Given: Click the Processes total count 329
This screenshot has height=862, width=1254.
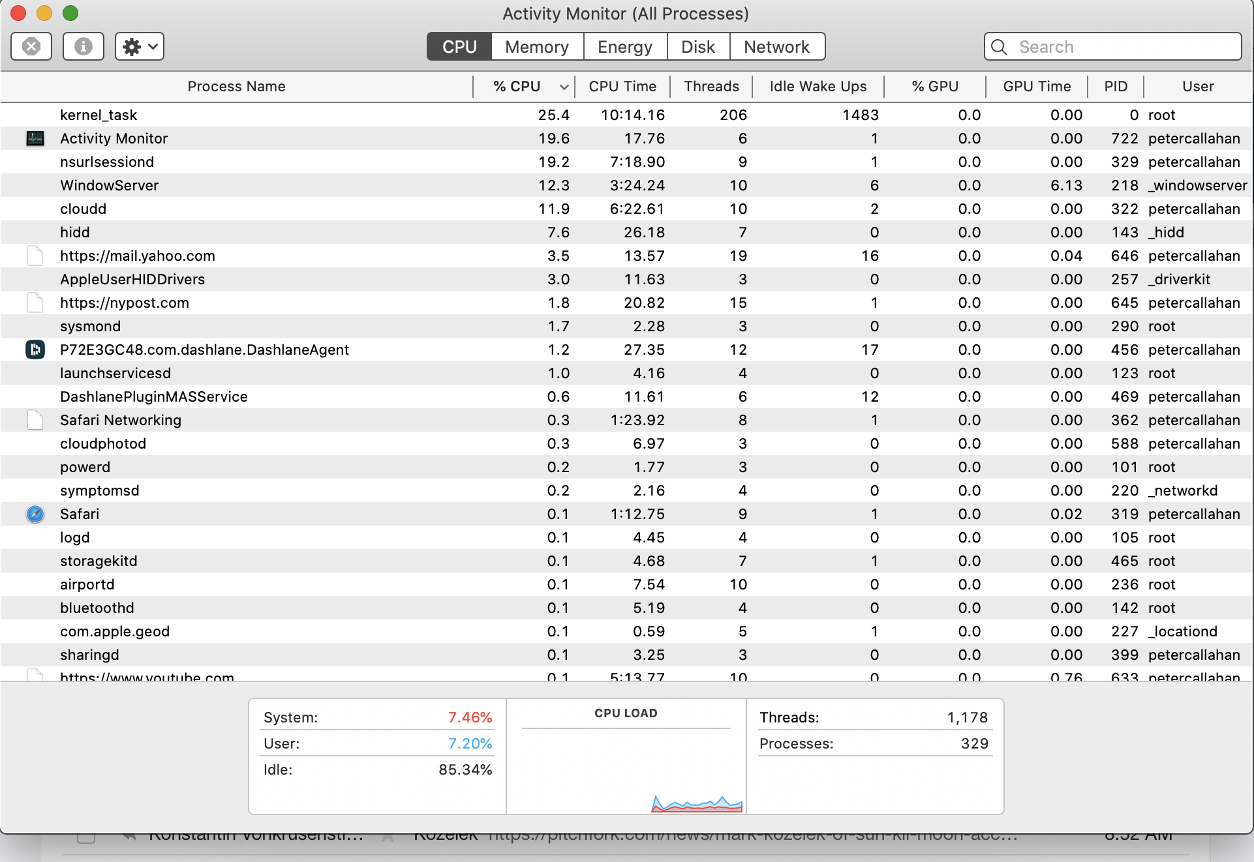Looking at the screenshot, I should (975, 743).
